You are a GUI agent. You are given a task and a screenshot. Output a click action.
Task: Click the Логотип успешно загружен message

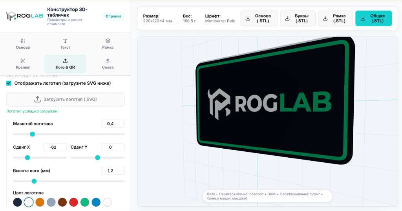(x=32, y=111)
